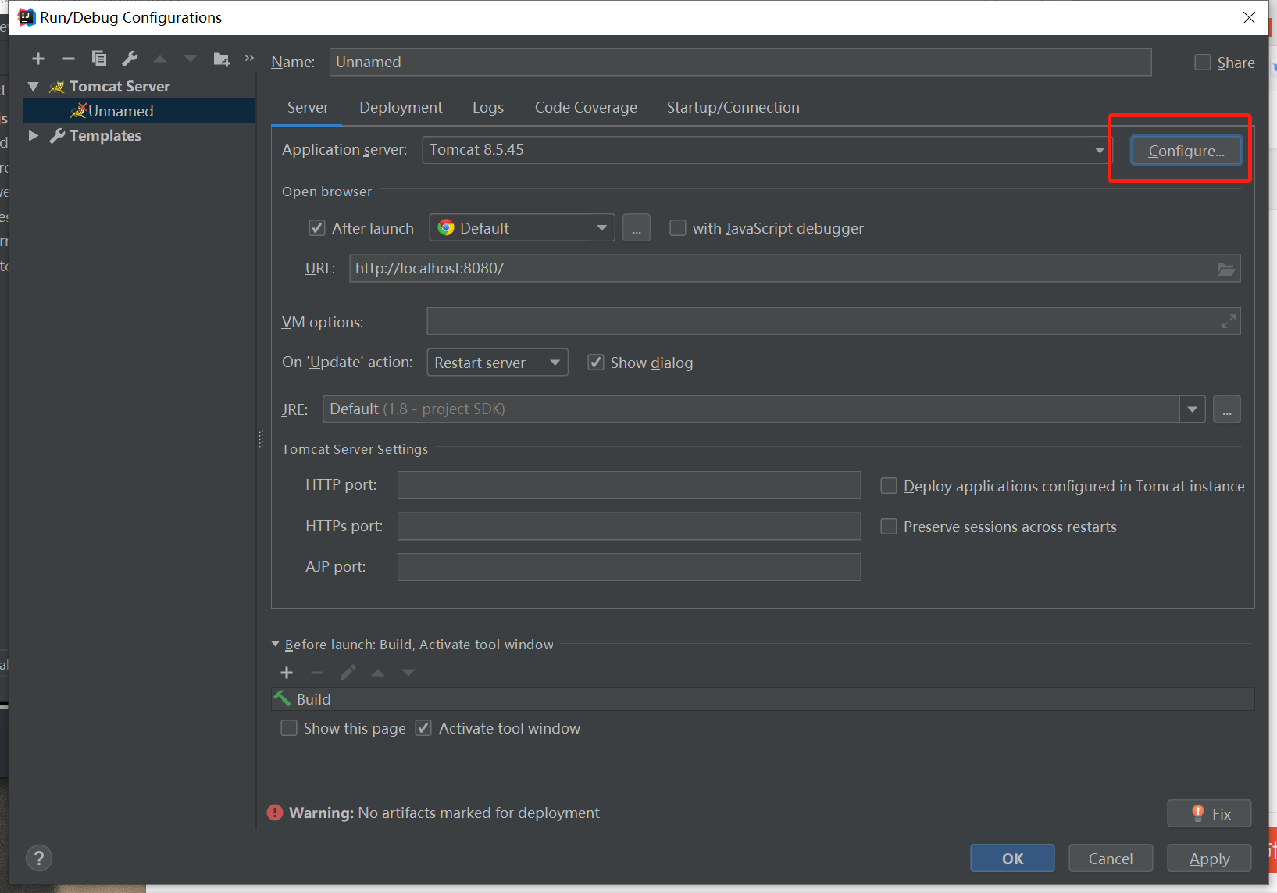Add a new run configuration

point(38,59)
